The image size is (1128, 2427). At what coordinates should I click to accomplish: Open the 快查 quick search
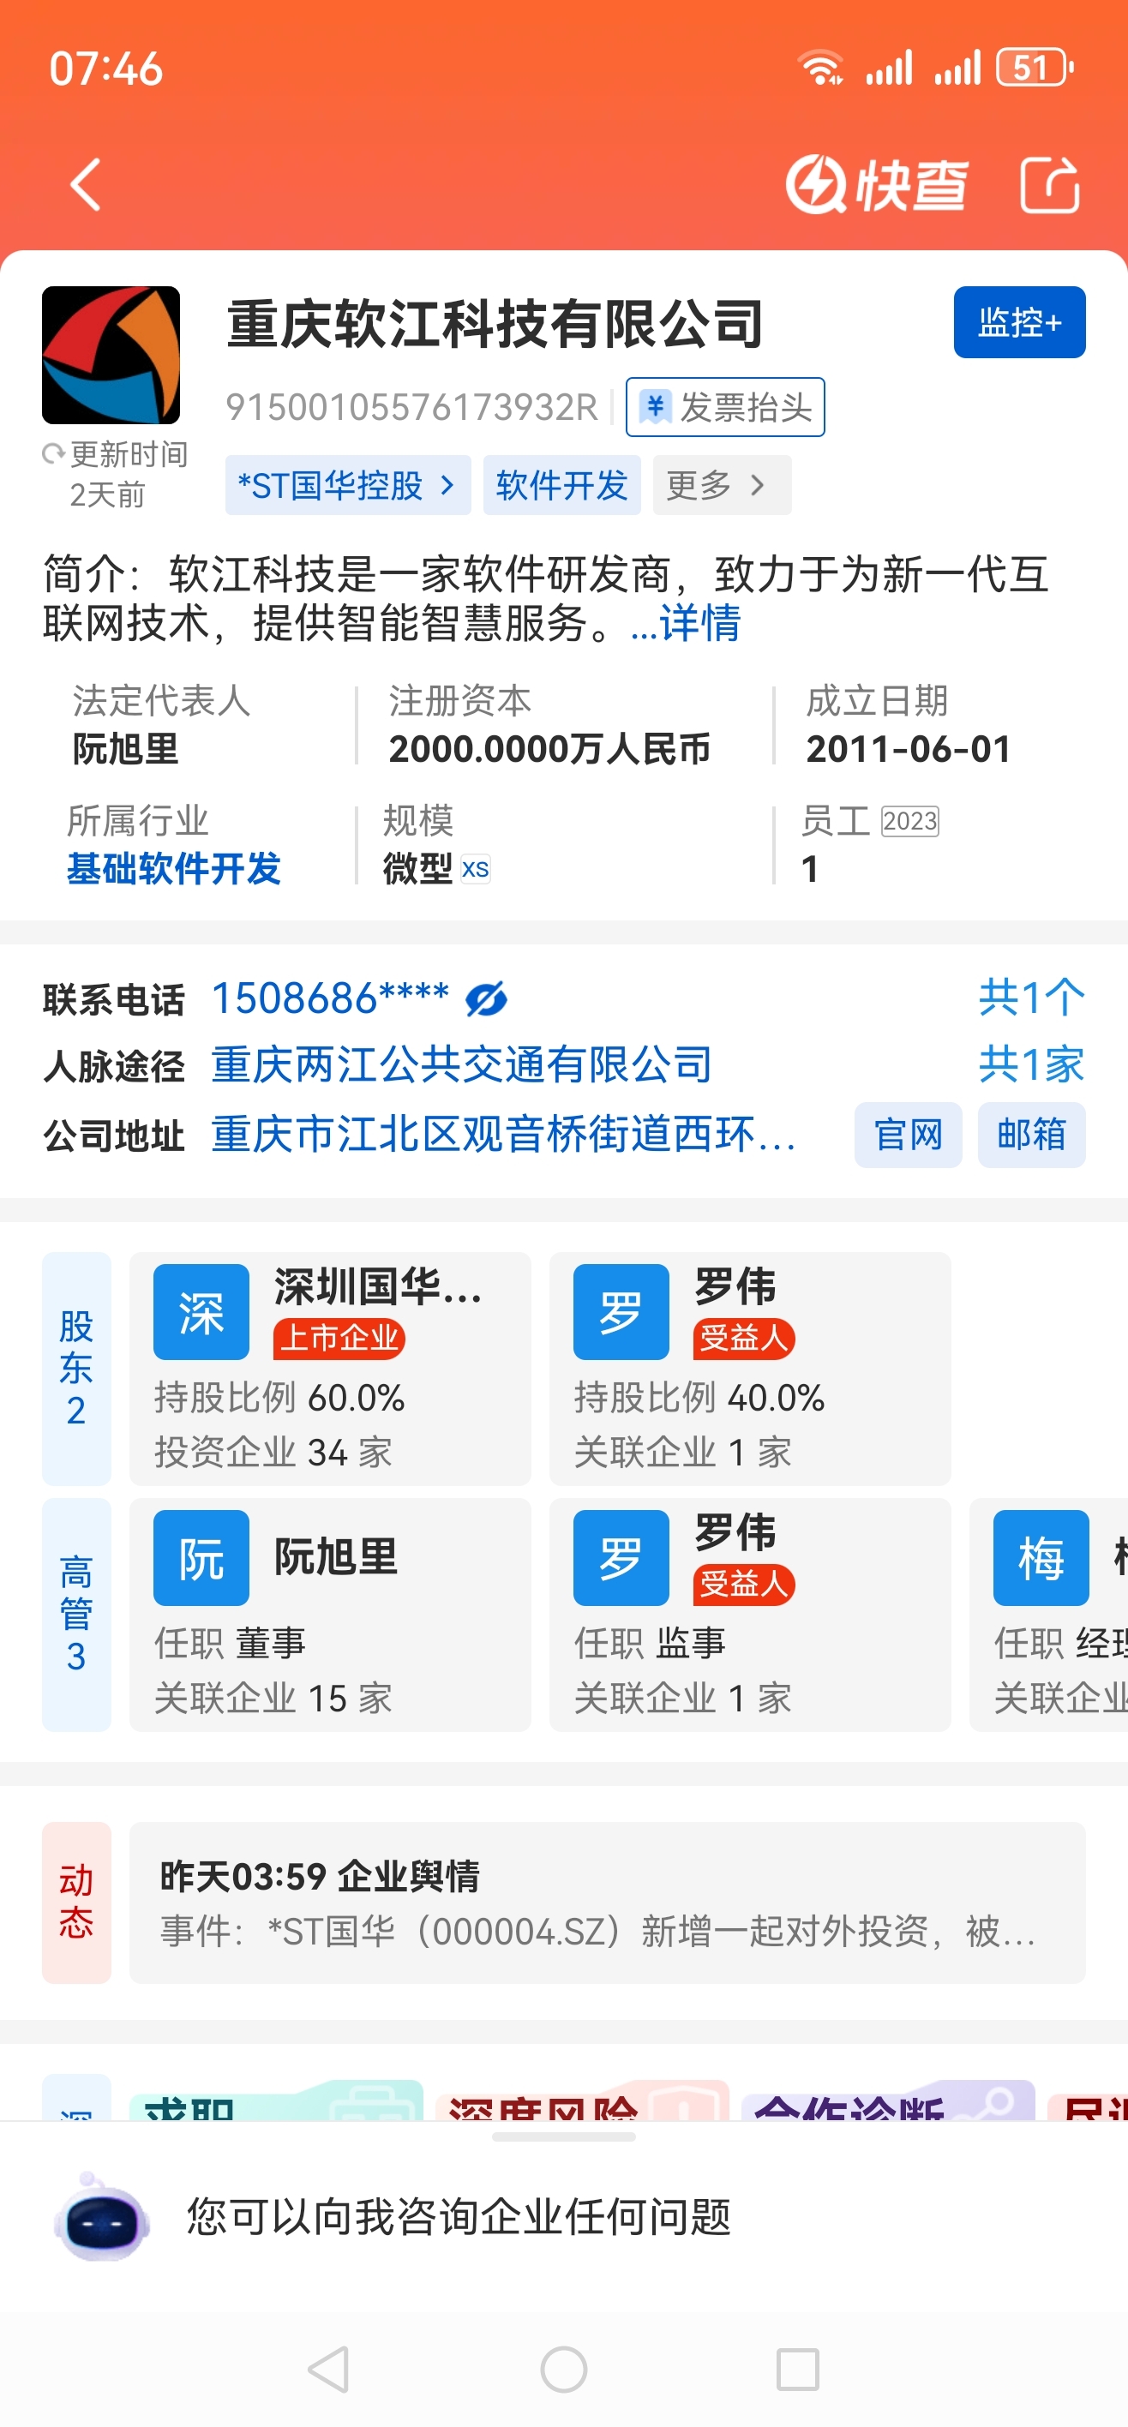[x=876, y=183]
